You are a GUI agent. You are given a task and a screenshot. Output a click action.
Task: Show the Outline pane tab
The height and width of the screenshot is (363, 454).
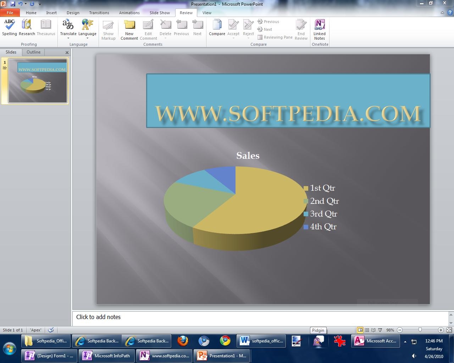[33, 52]
